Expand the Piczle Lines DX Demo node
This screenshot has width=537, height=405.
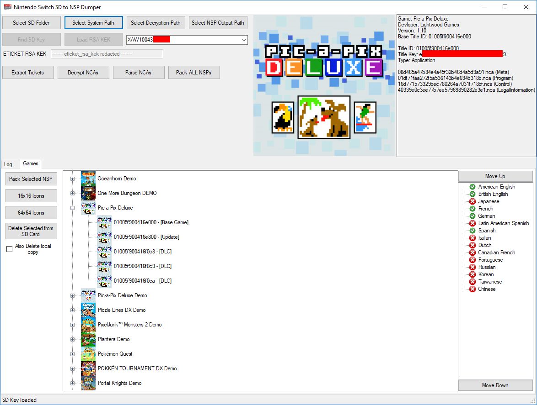(x=73, y=310)
